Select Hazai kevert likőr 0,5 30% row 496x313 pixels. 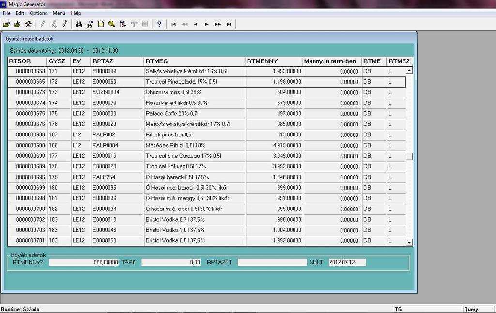[x=206, y=103]
